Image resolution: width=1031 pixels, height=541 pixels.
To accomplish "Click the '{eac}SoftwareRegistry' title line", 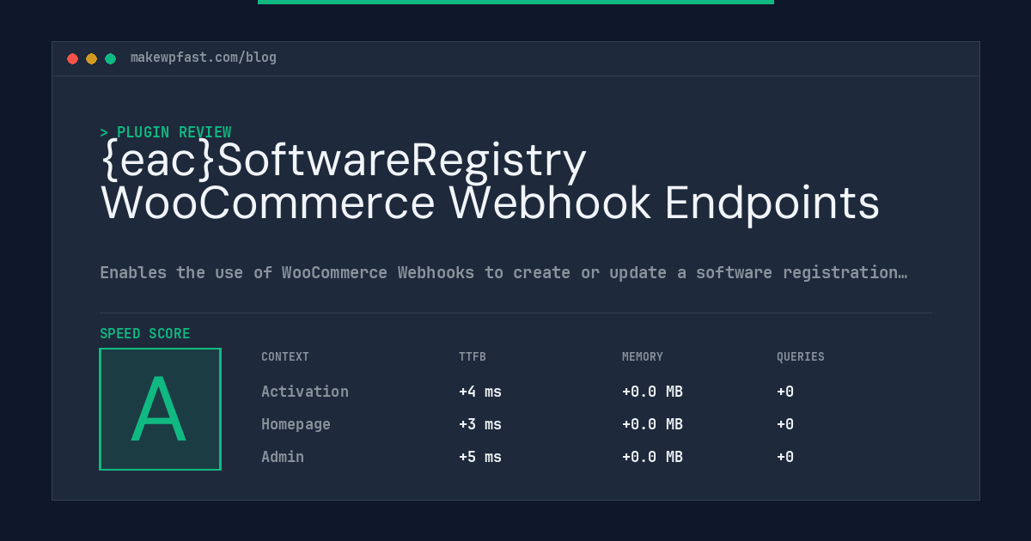I will 344,161.
